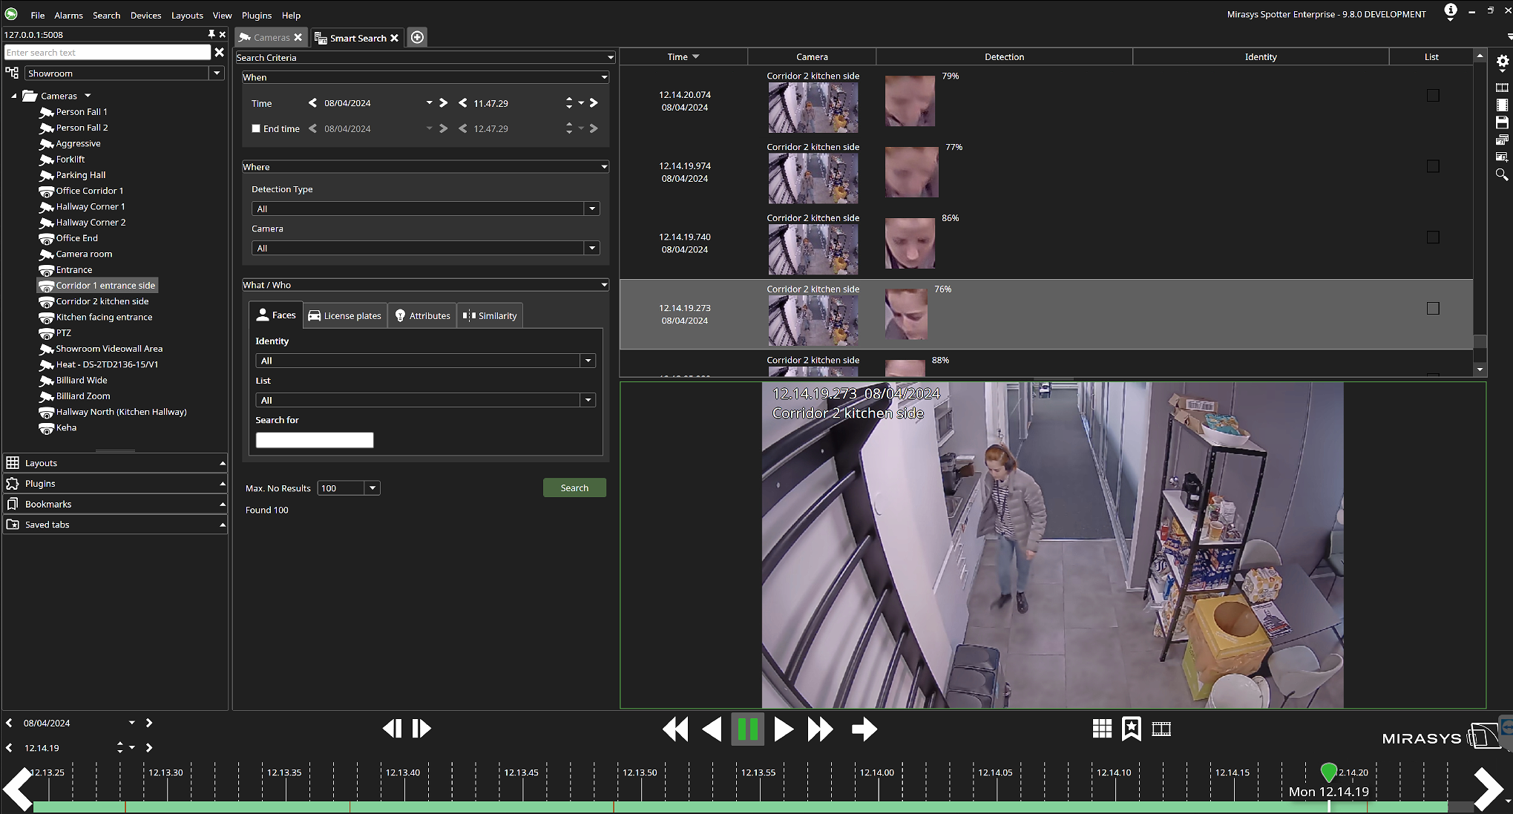Image resolution: width=1513 pixels, height=814 pixels.
Task: Open the Plugins menu
Action: 256,15
